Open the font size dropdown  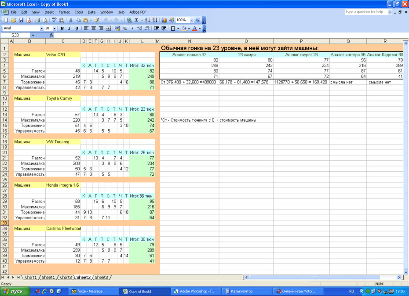coord(54,29)
